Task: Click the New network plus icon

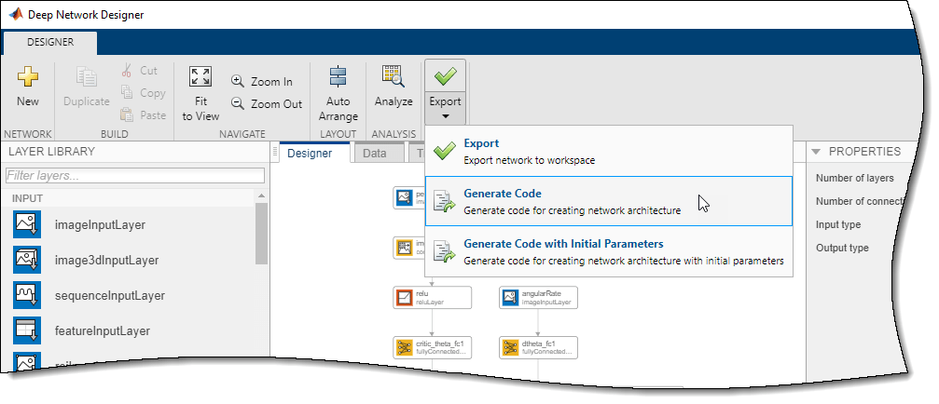Action: coord(28,77)
